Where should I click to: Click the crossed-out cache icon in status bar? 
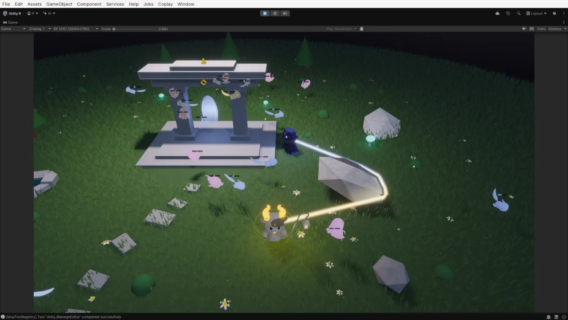pyautogui.click(x=556, y=317)
